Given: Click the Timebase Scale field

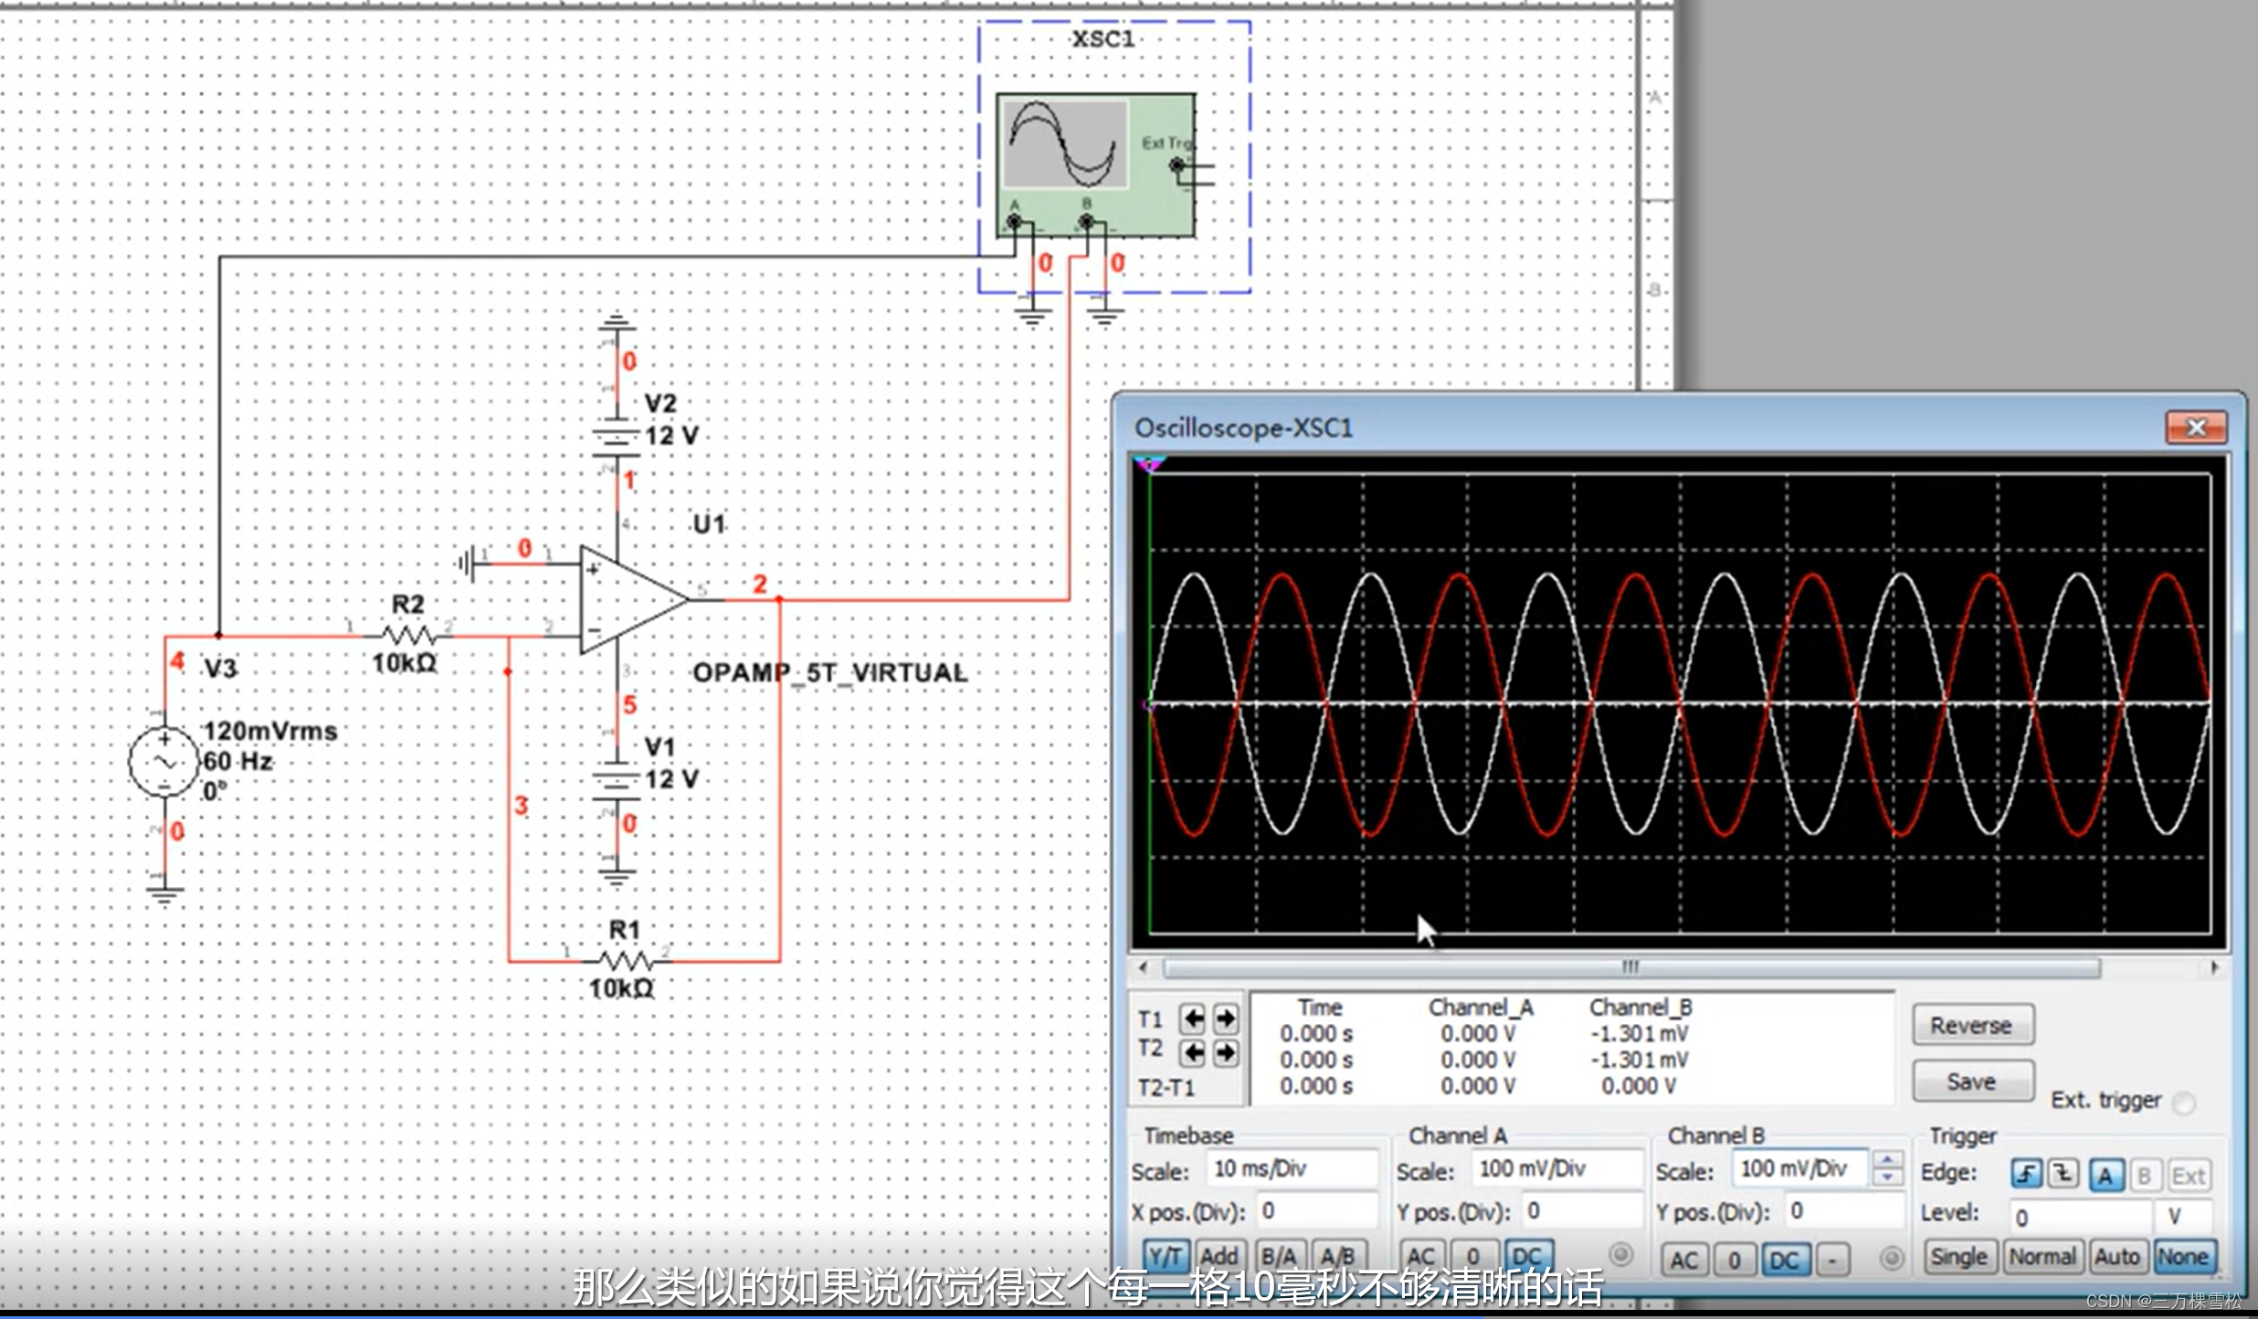Looking at the screenshot, I should coord(1291,1168).
